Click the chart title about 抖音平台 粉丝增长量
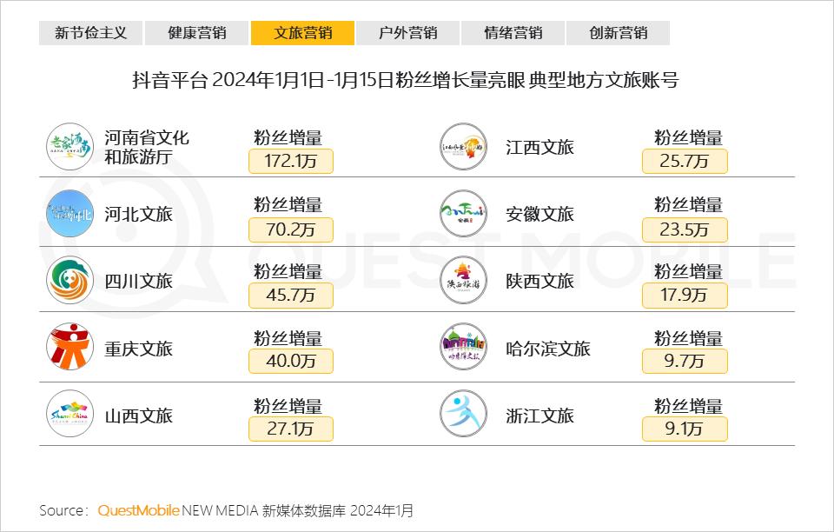The height and width of the screenshot is (532, 834). (x=406, y=80)
